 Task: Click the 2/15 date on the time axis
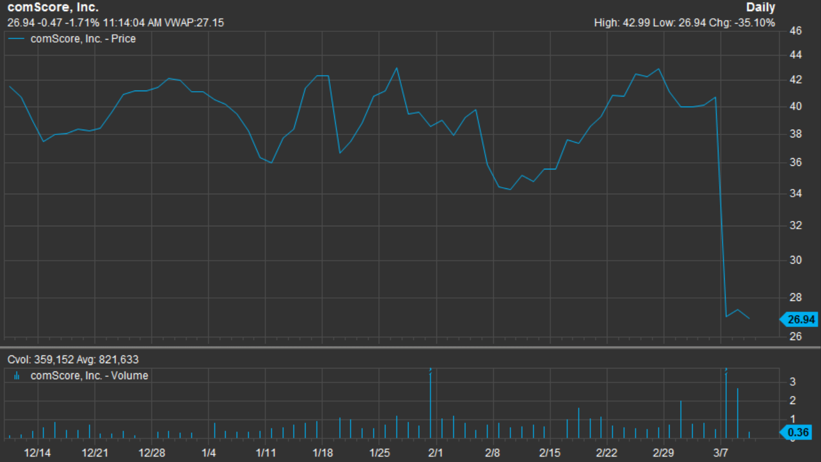click(550, 453)
